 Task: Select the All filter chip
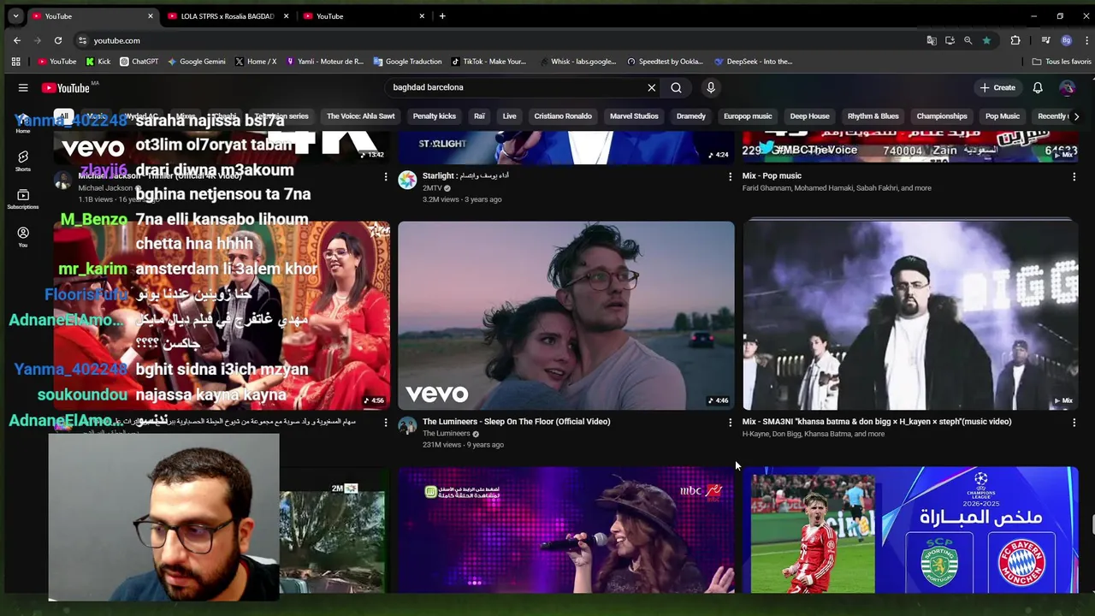[x=63, y=116]
